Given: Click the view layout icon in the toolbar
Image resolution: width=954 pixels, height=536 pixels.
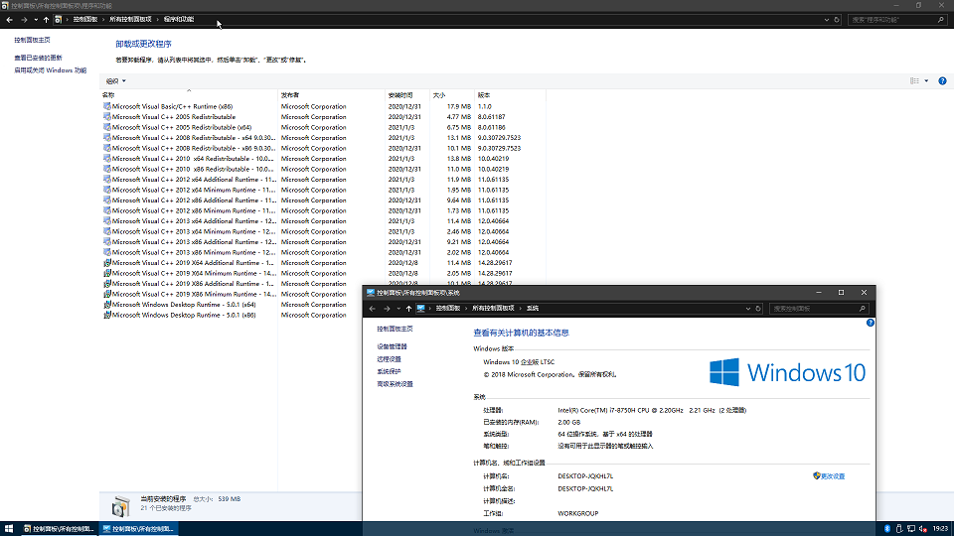Looking at the screenshot, I should point(915,80).
